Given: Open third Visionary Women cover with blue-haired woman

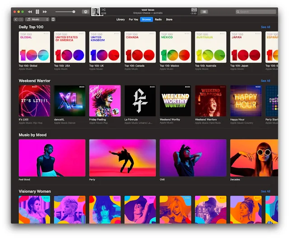Looking at the screenshot, I should 105,210.
